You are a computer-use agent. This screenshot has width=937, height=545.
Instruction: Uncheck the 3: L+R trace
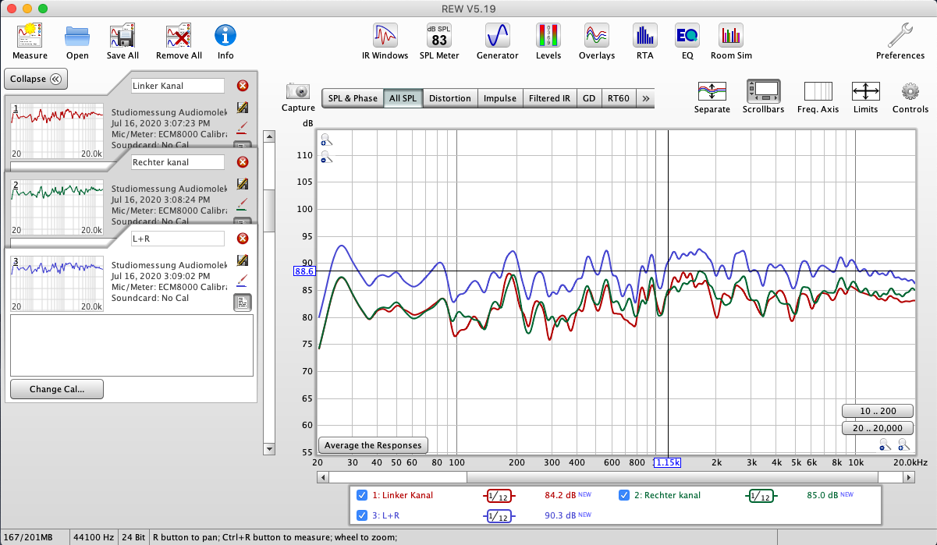click(x=362, y=515)
